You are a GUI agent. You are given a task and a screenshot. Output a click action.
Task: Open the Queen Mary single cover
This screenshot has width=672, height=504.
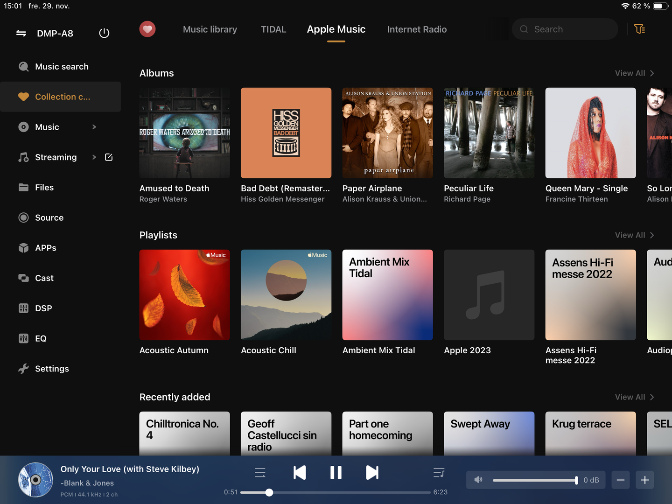coord(591,133)
